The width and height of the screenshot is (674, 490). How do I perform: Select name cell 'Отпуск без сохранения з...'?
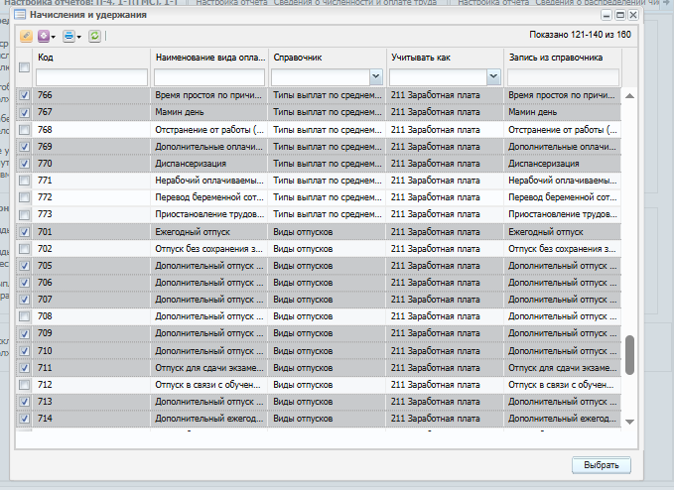208,249
